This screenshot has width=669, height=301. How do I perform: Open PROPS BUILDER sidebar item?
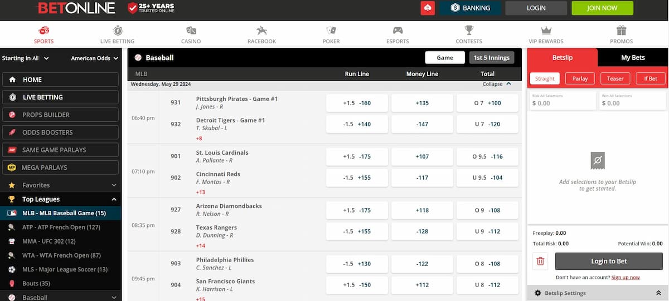coord(60,115)
